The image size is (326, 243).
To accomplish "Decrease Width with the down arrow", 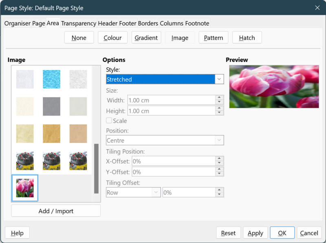I will (x=219, y=102).
